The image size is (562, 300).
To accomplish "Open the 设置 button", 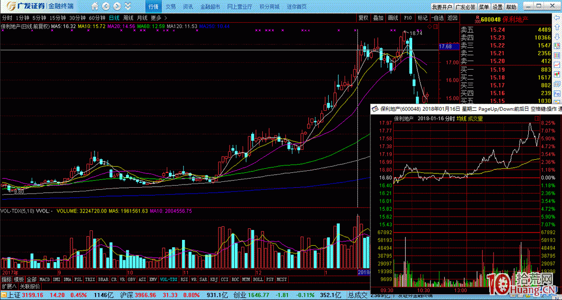I will click(498, 7).
